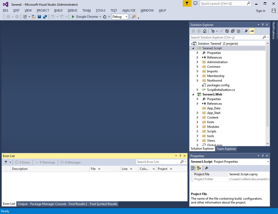Sort Error List by Description column
The height and width of the screenshot is (214, 278).
pos(50,169)
